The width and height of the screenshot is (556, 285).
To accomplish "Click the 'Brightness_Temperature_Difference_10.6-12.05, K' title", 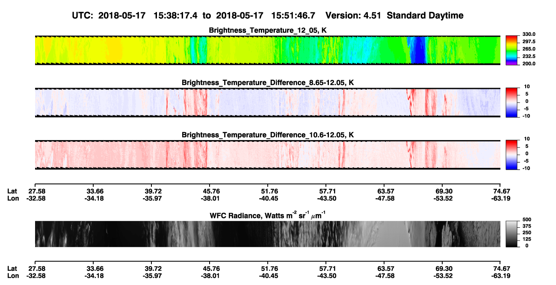I will click(268, 135).
